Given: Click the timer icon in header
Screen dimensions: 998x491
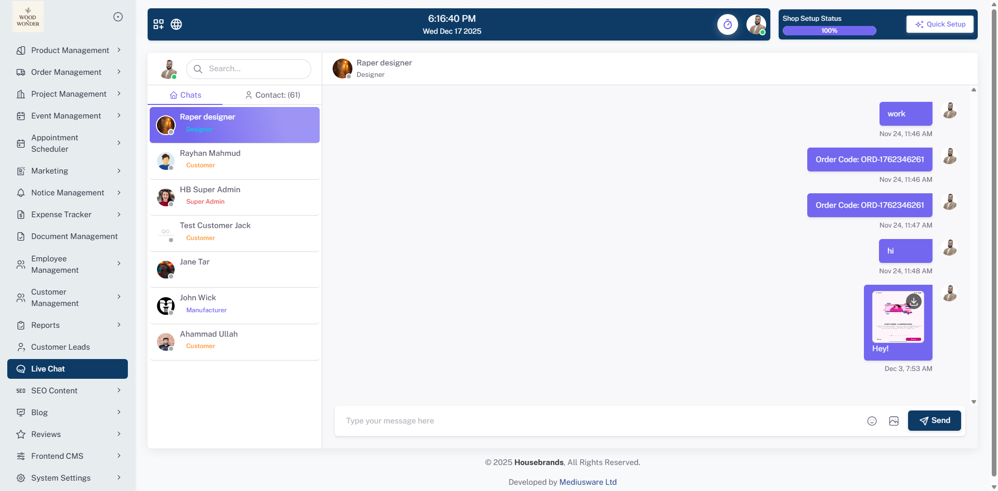Looking at the screenshot, I should click(x=727, y=24).
